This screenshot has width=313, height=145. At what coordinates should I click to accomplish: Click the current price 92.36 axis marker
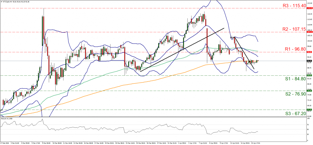pos(309,61)
